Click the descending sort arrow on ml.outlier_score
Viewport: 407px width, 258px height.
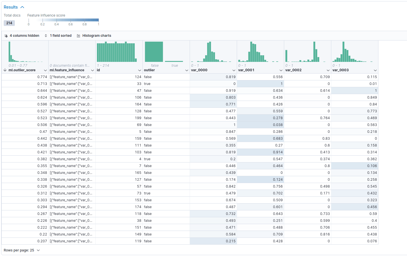tap(5, 70)
